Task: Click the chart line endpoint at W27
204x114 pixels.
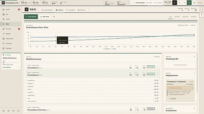Action: 194,35
